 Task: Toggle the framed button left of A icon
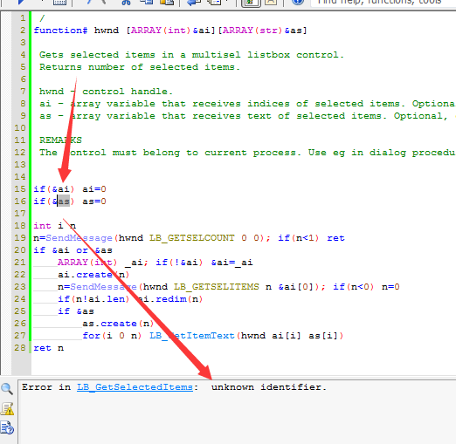(251, 3)
